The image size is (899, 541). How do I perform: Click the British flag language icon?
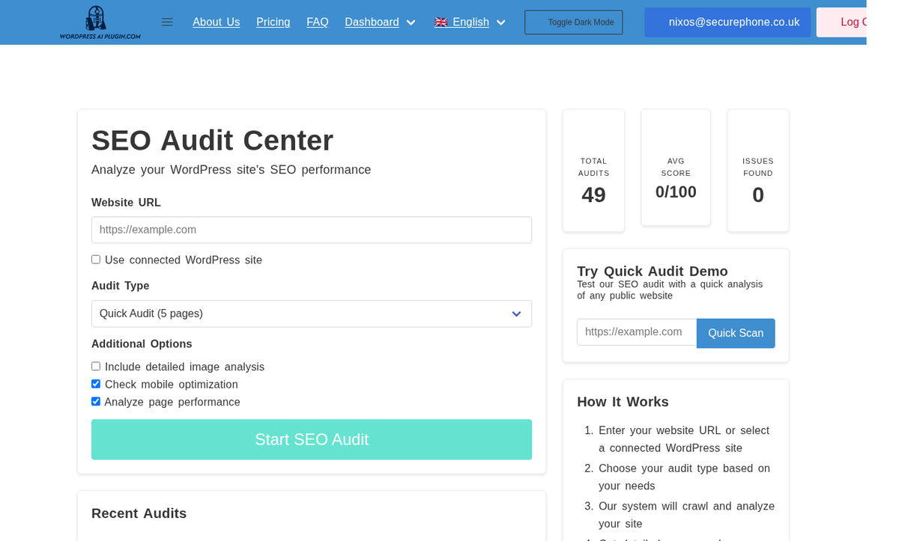click(x=441, y=22)
